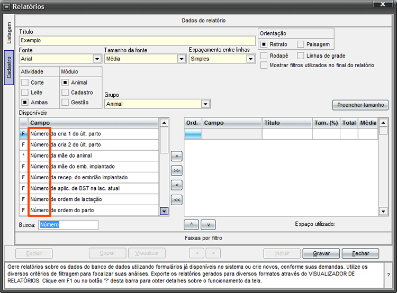This screenshot has width=397, height=293.
Task: Move selected field down with v button
Action: 208,224
